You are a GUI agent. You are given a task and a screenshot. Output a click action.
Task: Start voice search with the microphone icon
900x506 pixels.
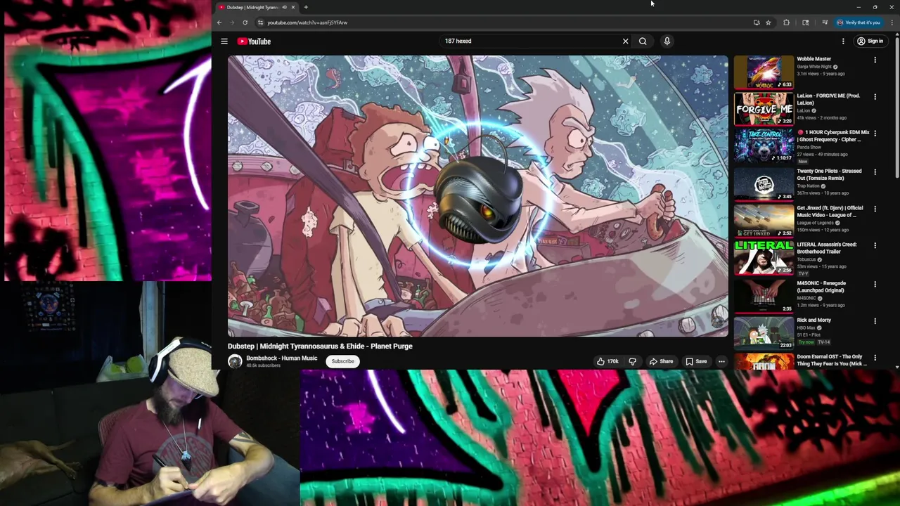point(667,41)
